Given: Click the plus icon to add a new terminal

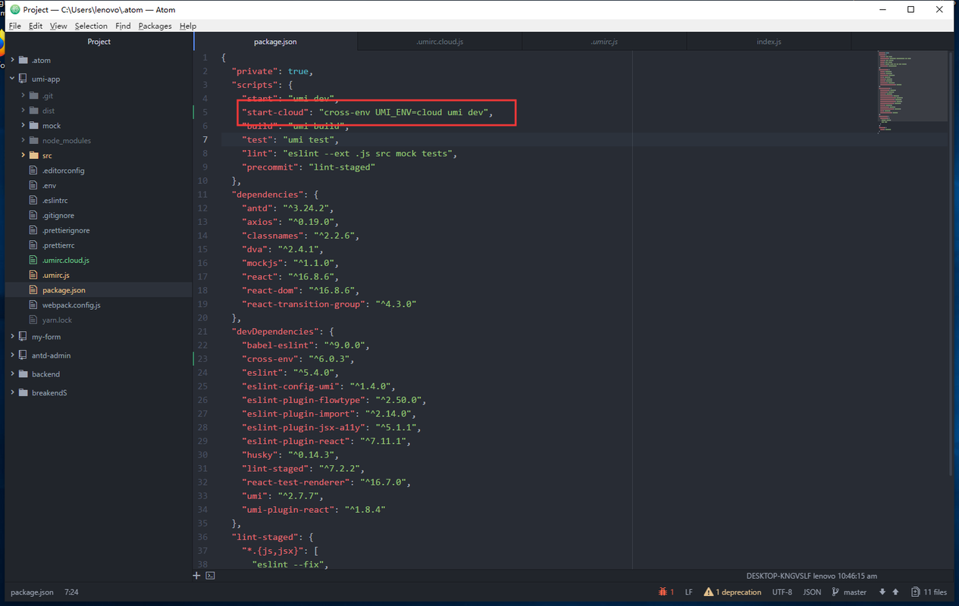Looking at the screenshot, I should click(x=196, y=576).
